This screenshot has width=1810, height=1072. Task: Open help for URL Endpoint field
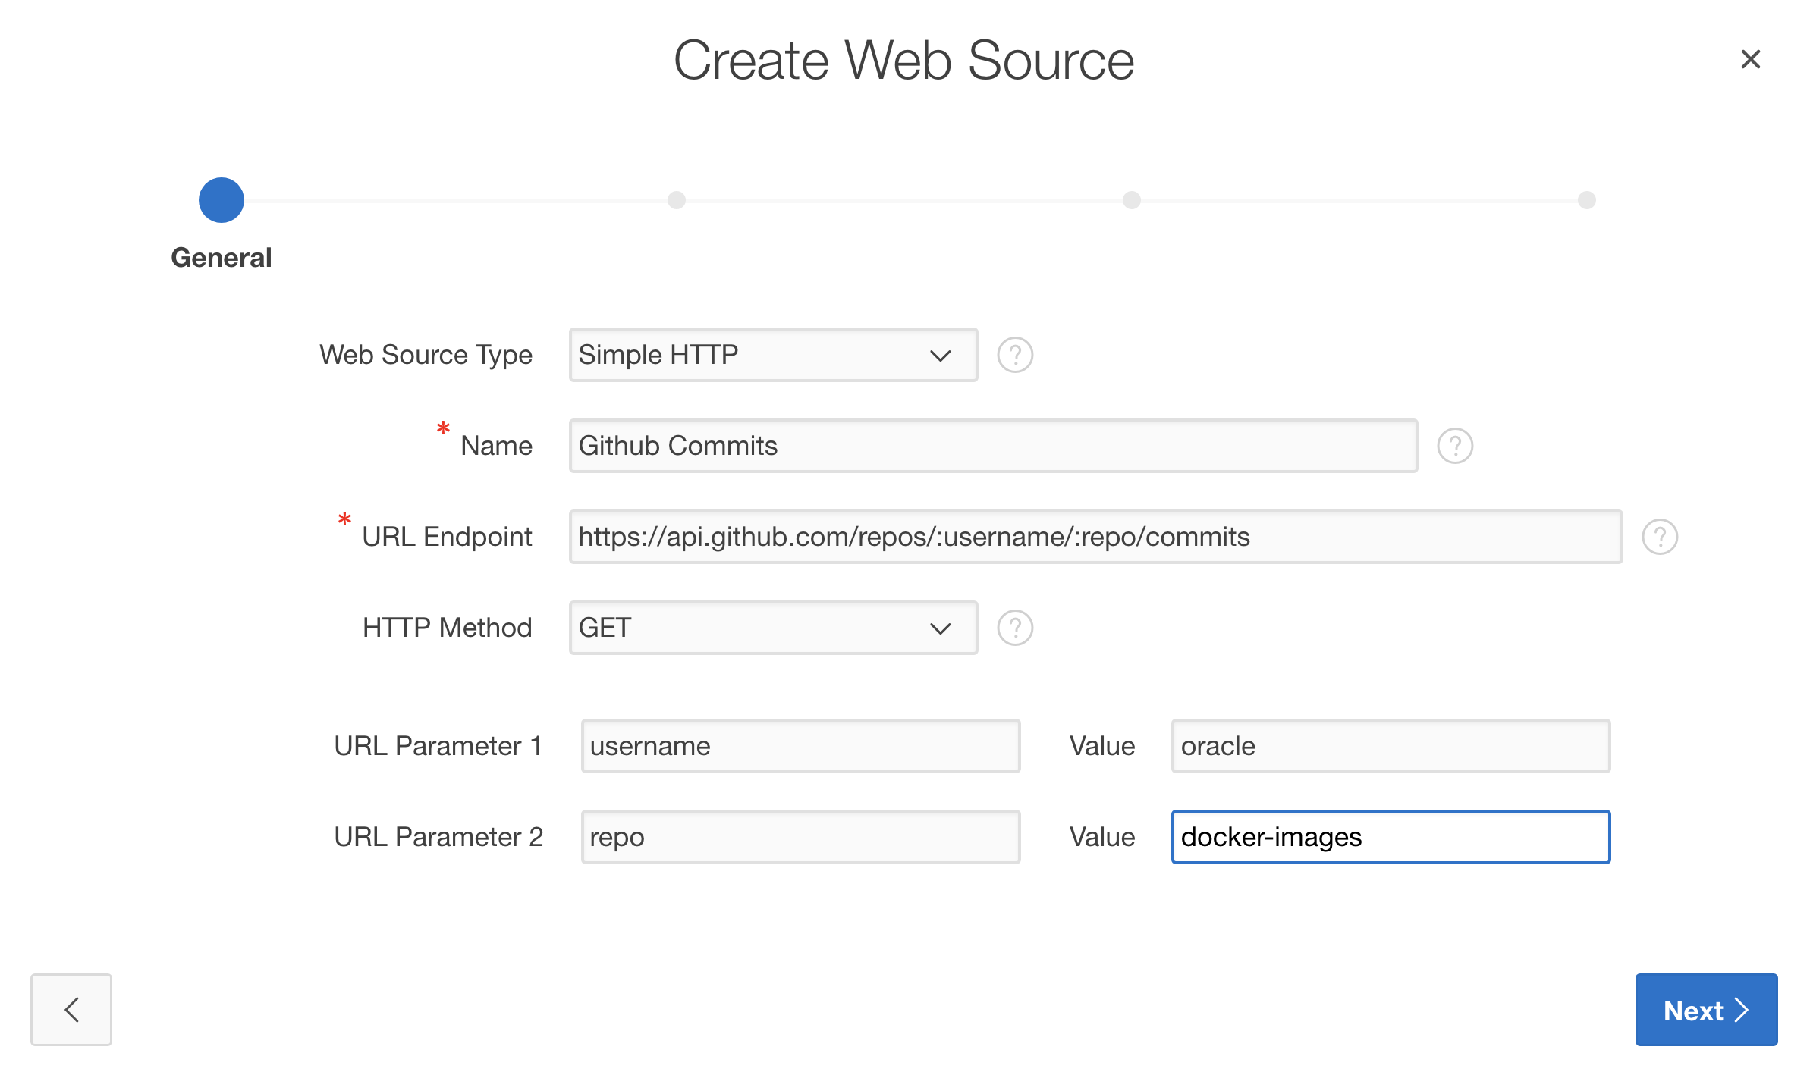click(x=1659, y=537)
